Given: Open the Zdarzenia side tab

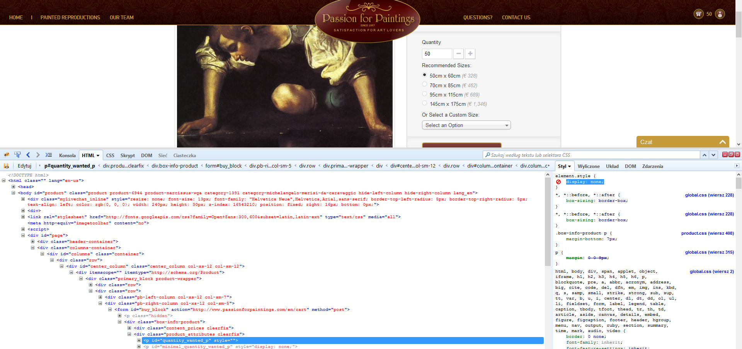Looking at the screenshot, I should point(653,166).
